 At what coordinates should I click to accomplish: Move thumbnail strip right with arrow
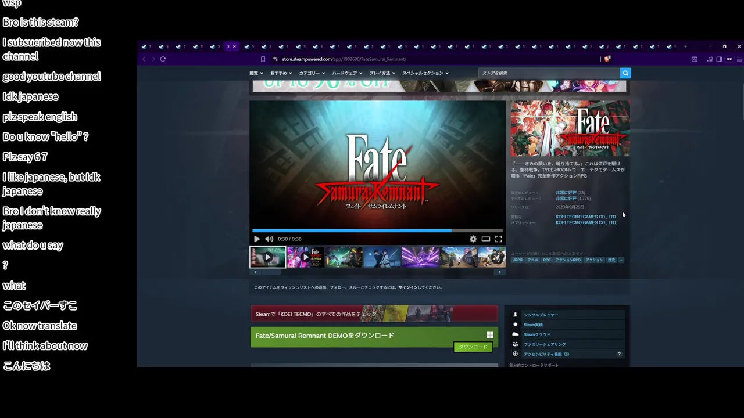click(x=499, y=272)
